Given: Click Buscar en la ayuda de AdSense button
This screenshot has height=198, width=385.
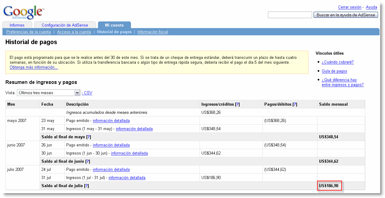Looking at the screenshot, I should pos(346,15).
